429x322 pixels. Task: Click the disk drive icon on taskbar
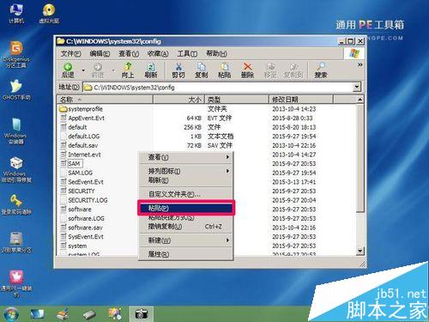(x=89, y=314)
